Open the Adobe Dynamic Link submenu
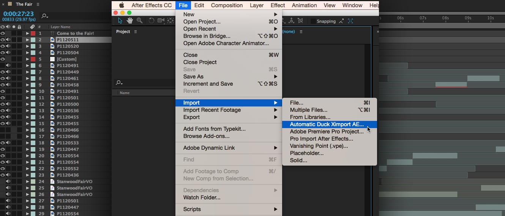This screenshot has height=216, width=505. [x=229, y=148]
